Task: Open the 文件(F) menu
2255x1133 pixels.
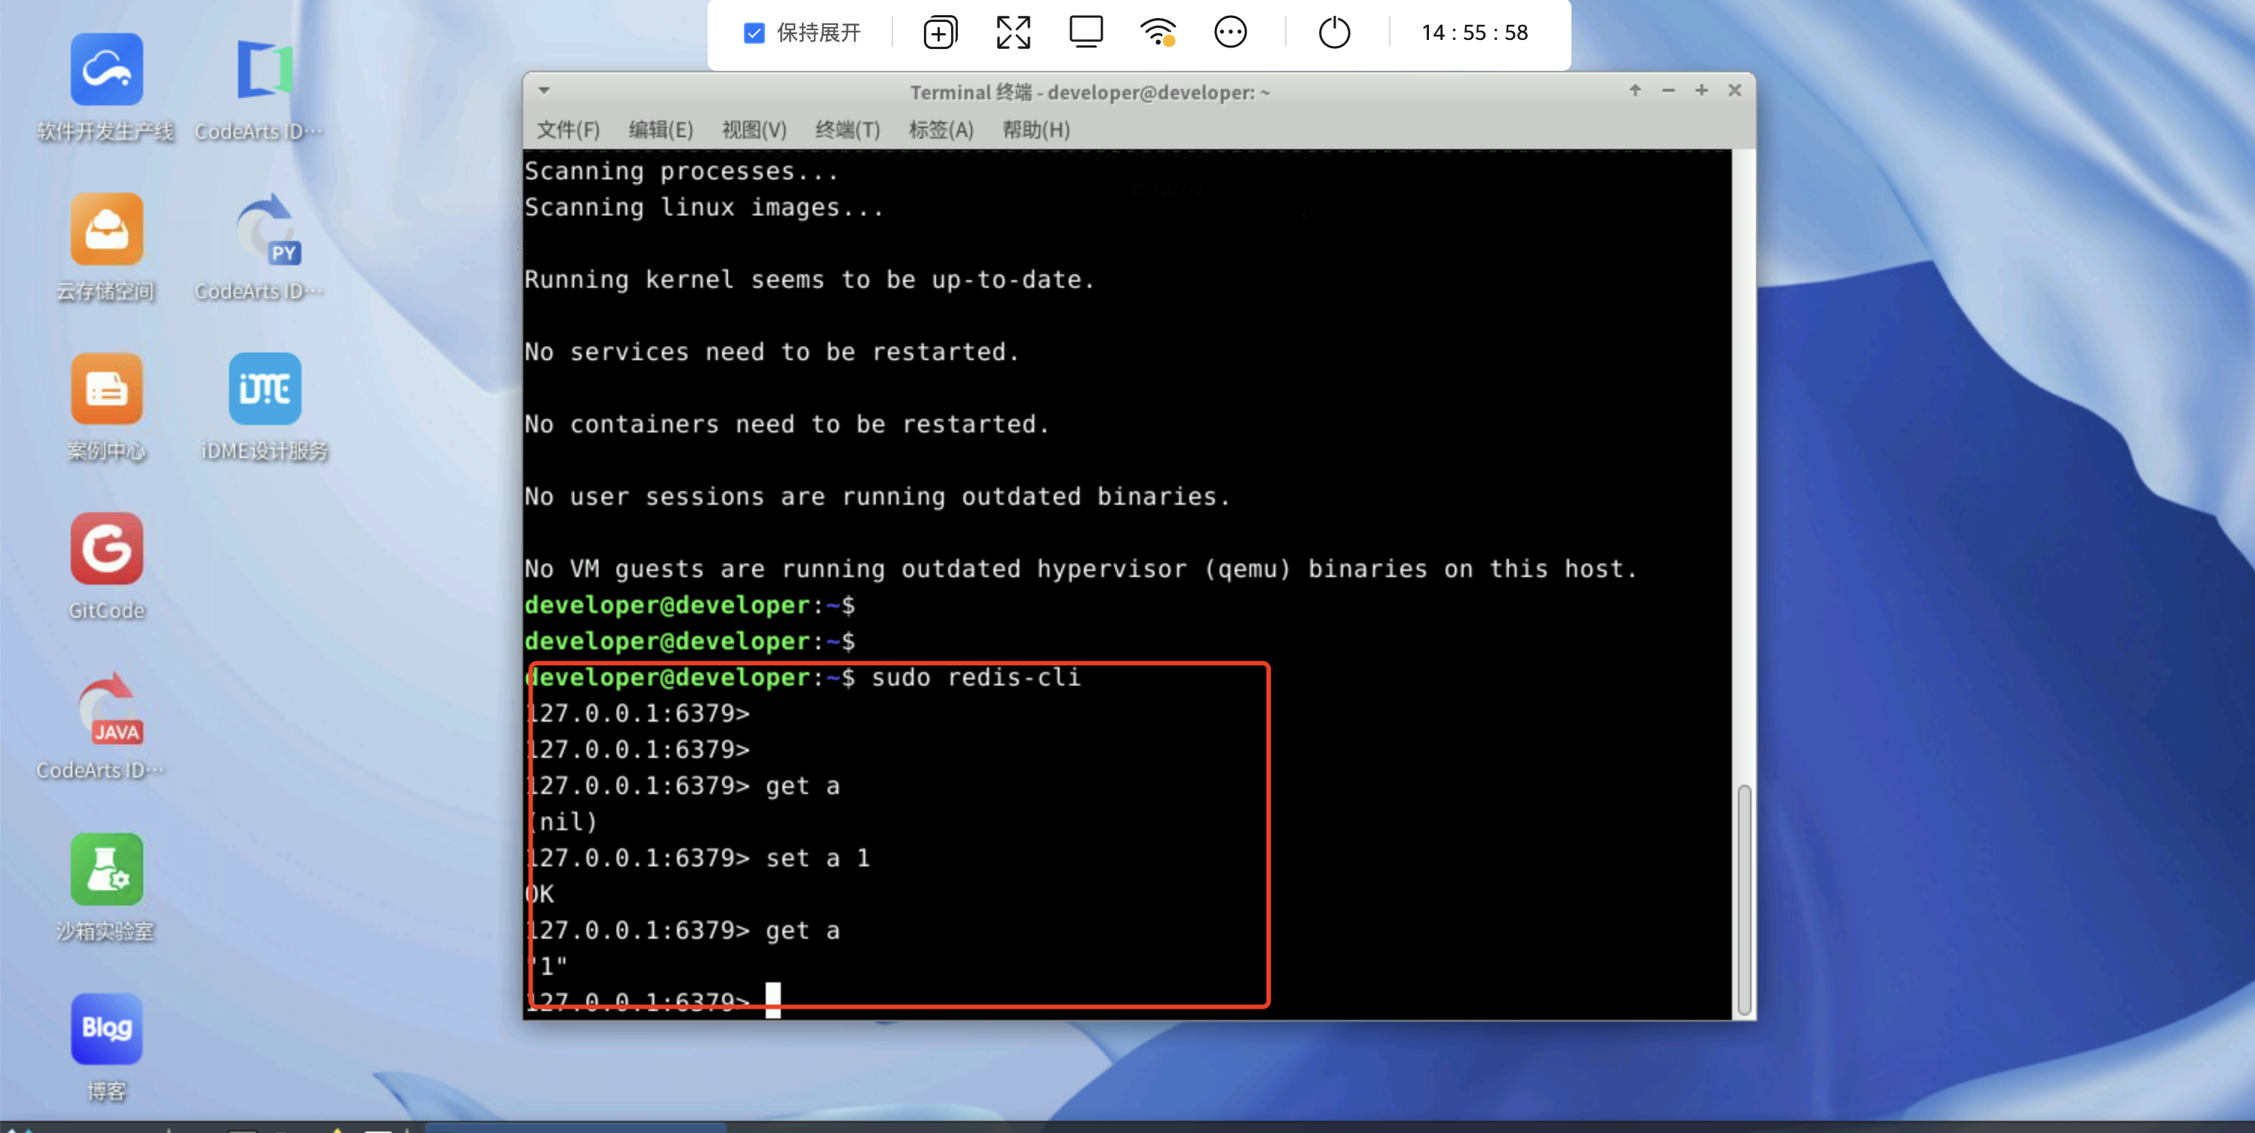Action: [568, 130]
